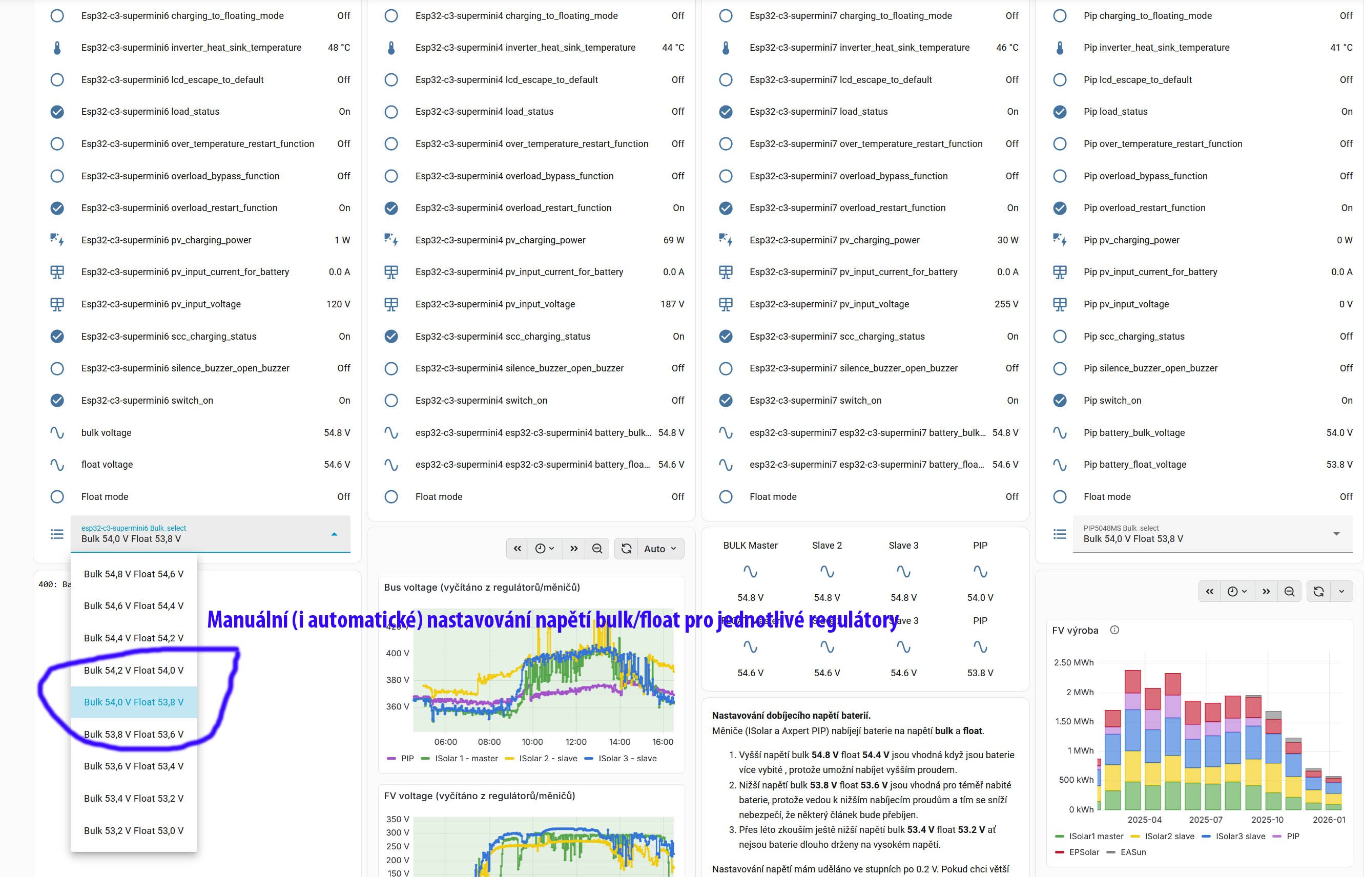Open the Auto refresh interval dropdown

(660, 549)
